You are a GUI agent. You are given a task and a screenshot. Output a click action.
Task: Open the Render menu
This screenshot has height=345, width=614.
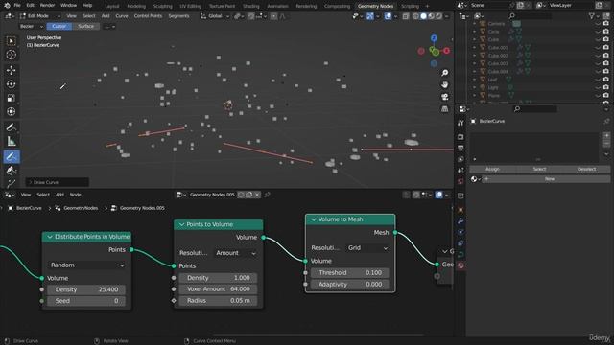pos(47,6)
